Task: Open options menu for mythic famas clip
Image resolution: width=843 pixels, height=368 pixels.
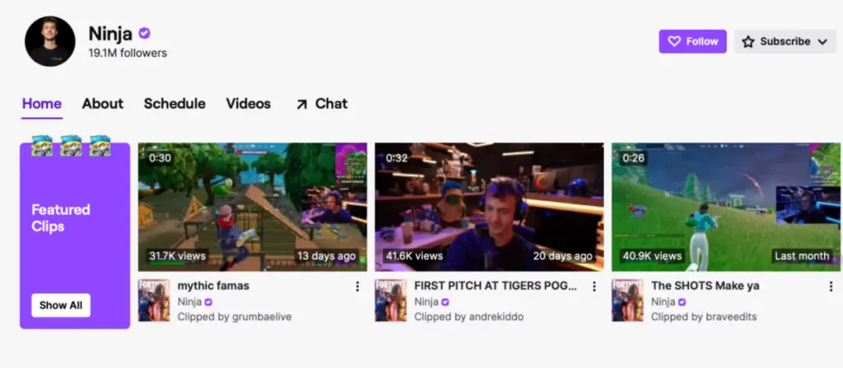Action: (357, 286)
